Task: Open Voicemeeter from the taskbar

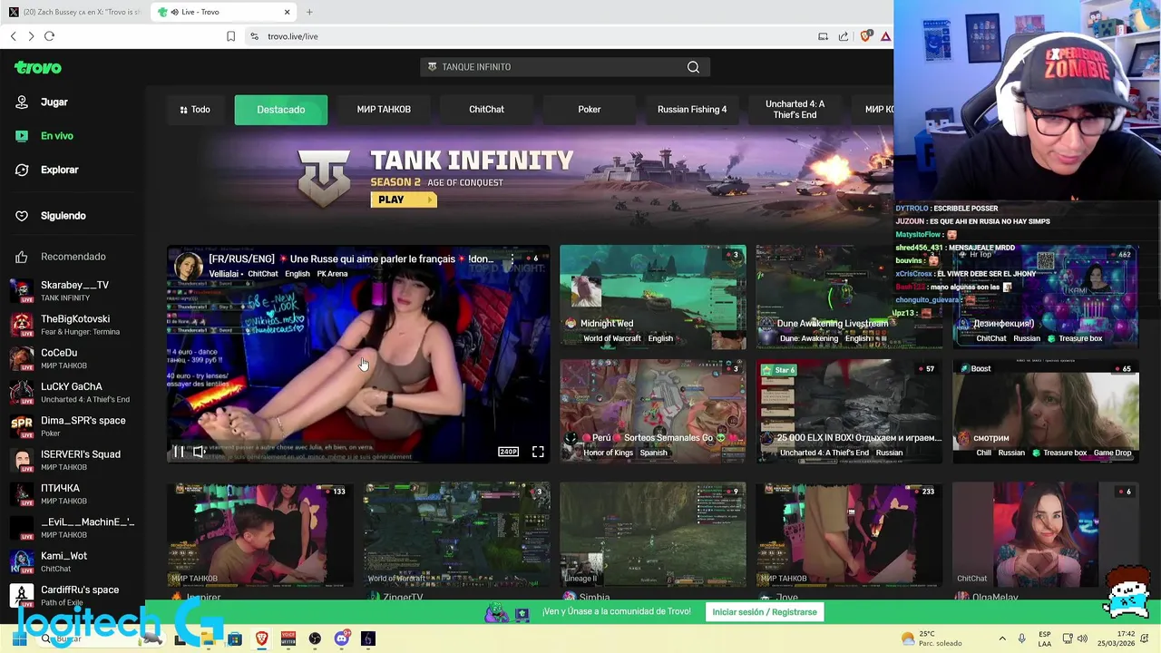Action: [288, 638]
